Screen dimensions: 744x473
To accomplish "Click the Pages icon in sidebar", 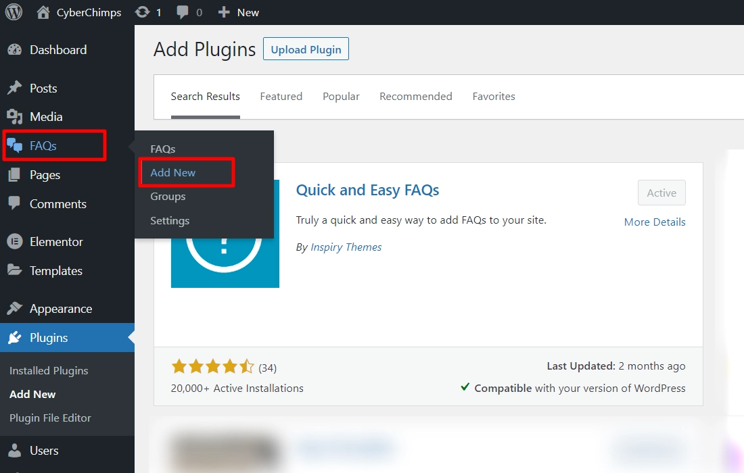I will click(15, 174).
